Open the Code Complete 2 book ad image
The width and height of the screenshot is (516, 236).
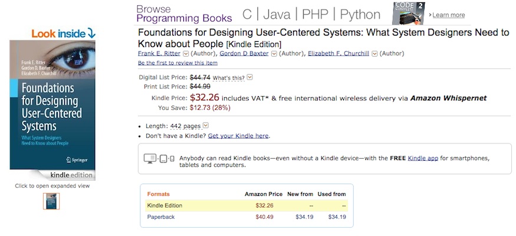(409, 13)
